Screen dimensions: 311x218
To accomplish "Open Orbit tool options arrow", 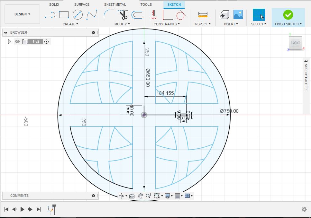I will coord(126,196).
